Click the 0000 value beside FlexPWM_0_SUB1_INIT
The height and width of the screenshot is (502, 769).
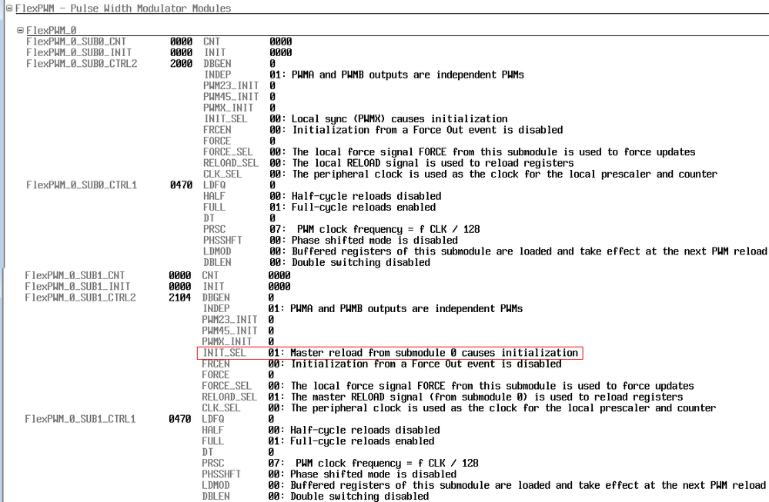179,287
